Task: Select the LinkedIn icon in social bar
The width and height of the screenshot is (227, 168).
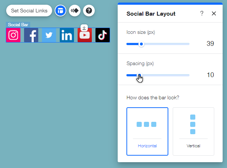Action: click(67, 35)
